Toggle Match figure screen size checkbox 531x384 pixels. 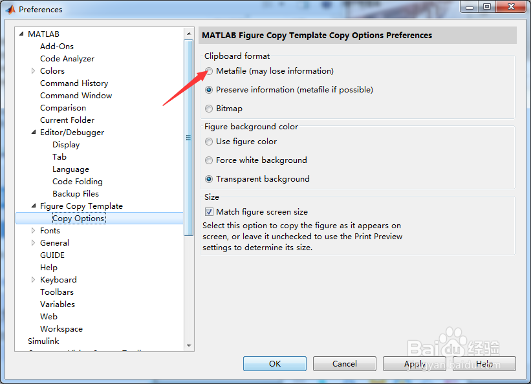[209, 211]
